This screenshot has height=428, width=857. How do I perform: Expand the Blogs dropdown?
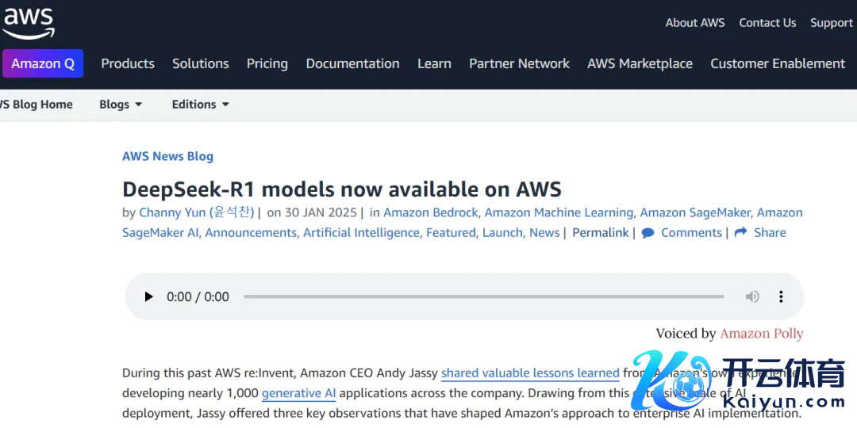[121, 105]
